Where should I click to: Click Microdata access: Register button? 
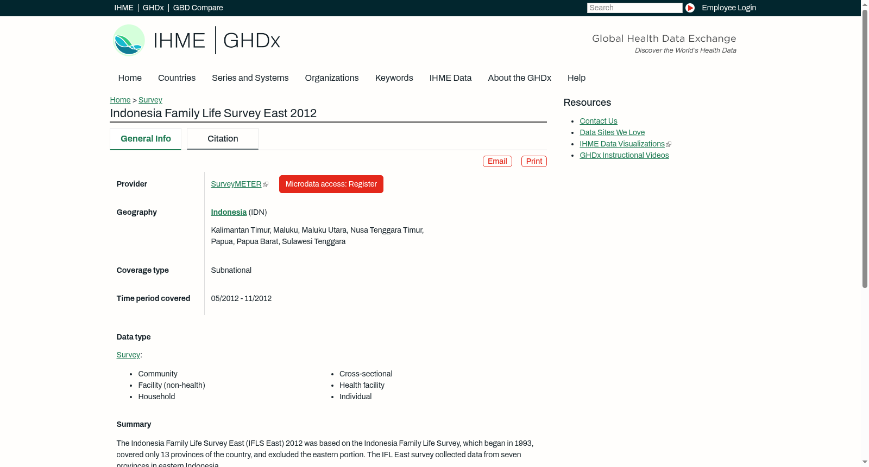pos(331,184)
